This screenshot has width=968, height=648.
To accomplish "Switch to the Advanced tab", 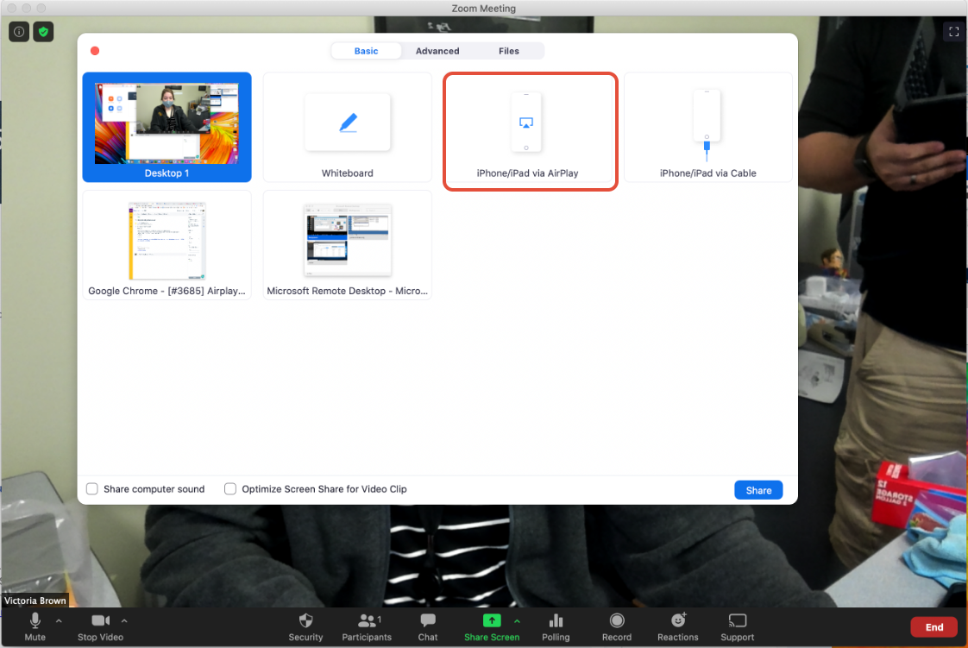I will (x=437, y=51).
